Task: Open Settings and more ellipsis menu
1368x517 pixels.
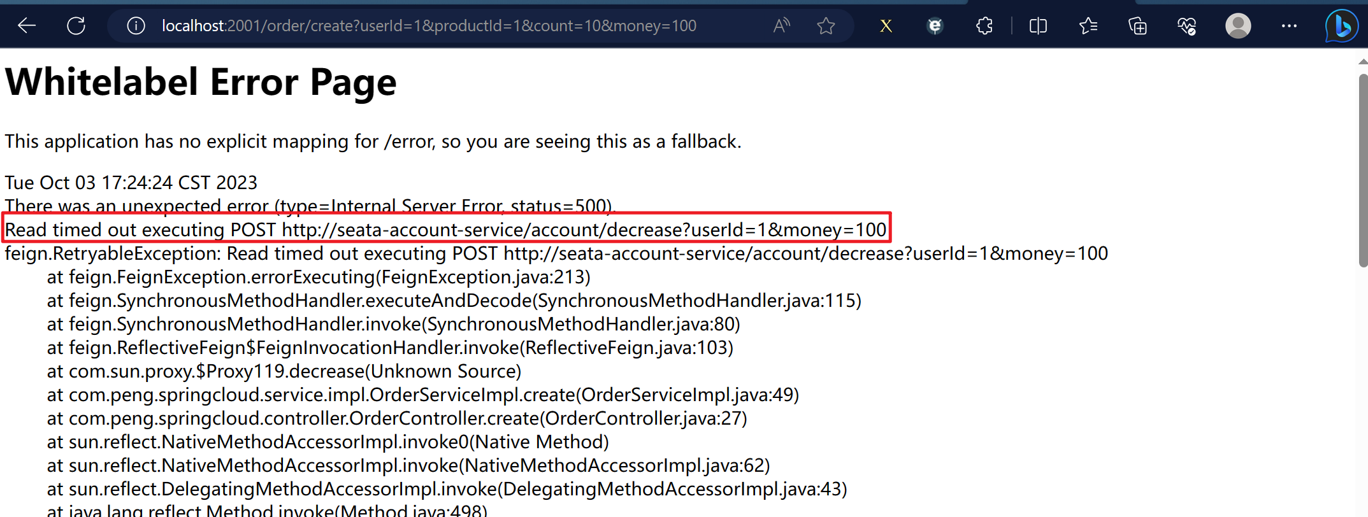Action: (1289, 25)
